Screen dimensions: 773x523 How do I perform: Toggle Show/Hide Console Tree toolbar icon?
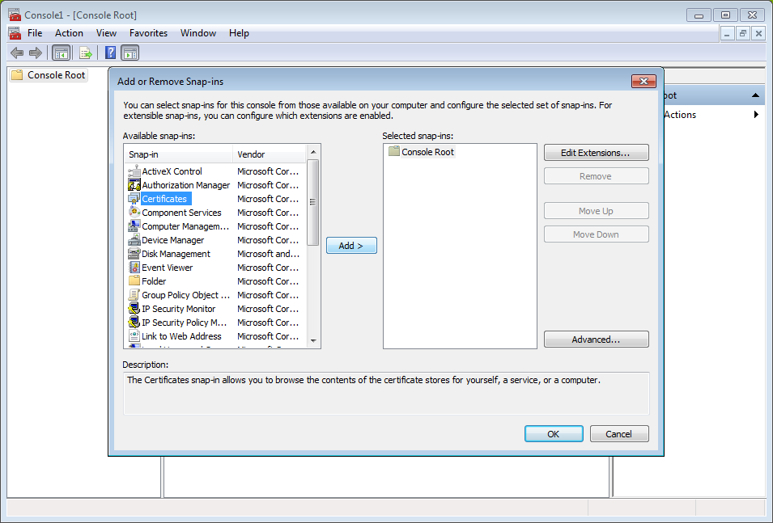tap(62, 53)
